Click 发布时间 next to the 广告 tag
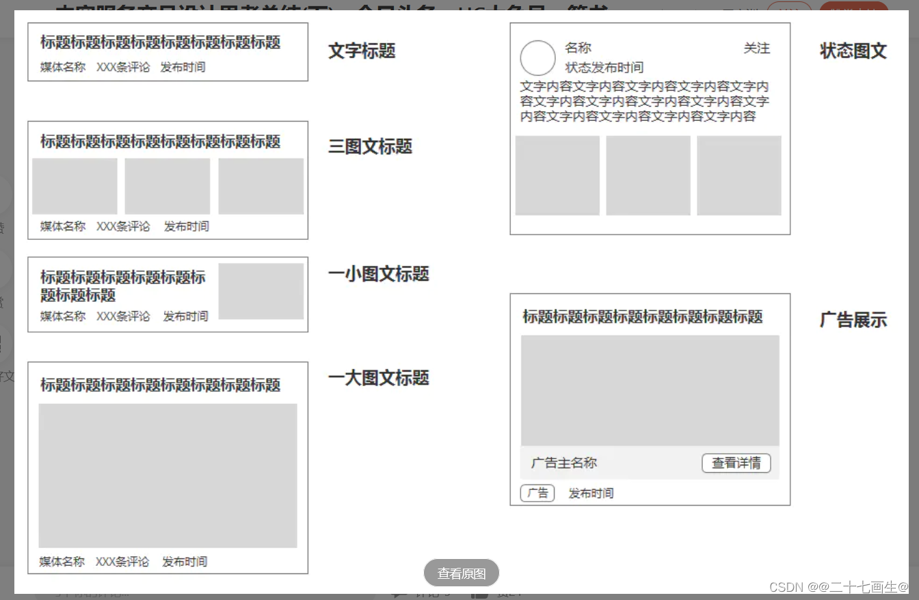 (x=591, y=493)
